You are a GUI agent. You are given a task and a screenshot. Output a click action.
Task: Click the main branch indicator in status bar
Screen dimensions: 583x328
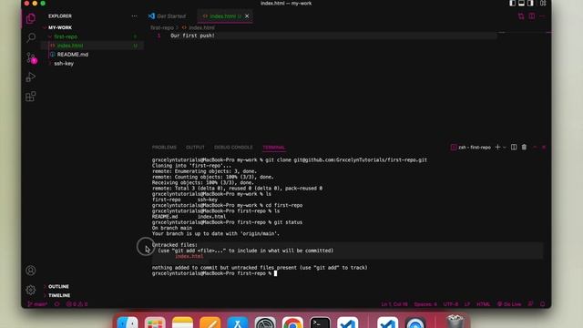[x=37, y=304]
